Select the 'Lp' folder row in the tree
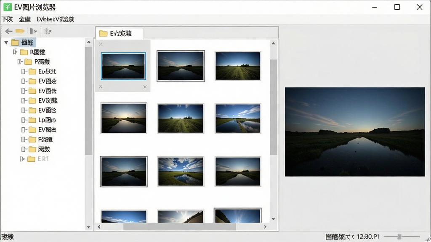The image size is (431, 242). (47, 120)
